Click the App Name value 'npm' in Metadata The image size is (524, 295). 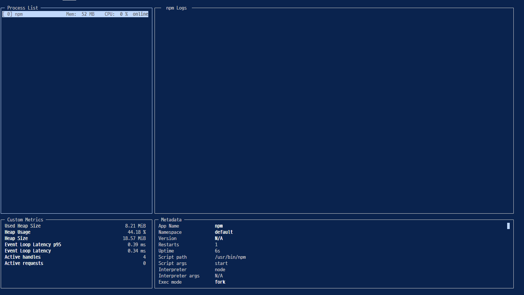point(219,226)
